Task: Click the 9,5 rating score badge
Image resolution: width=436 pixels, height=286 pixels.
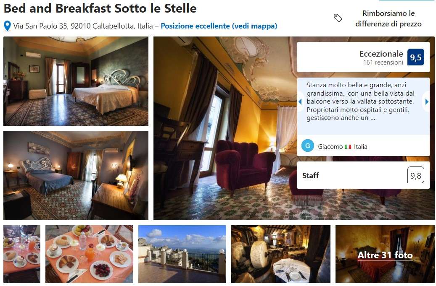Action: click(416, 57)
